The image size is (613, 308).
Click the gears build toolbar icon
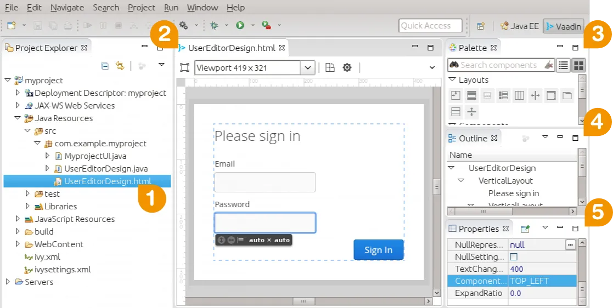(x=184, y=25)
